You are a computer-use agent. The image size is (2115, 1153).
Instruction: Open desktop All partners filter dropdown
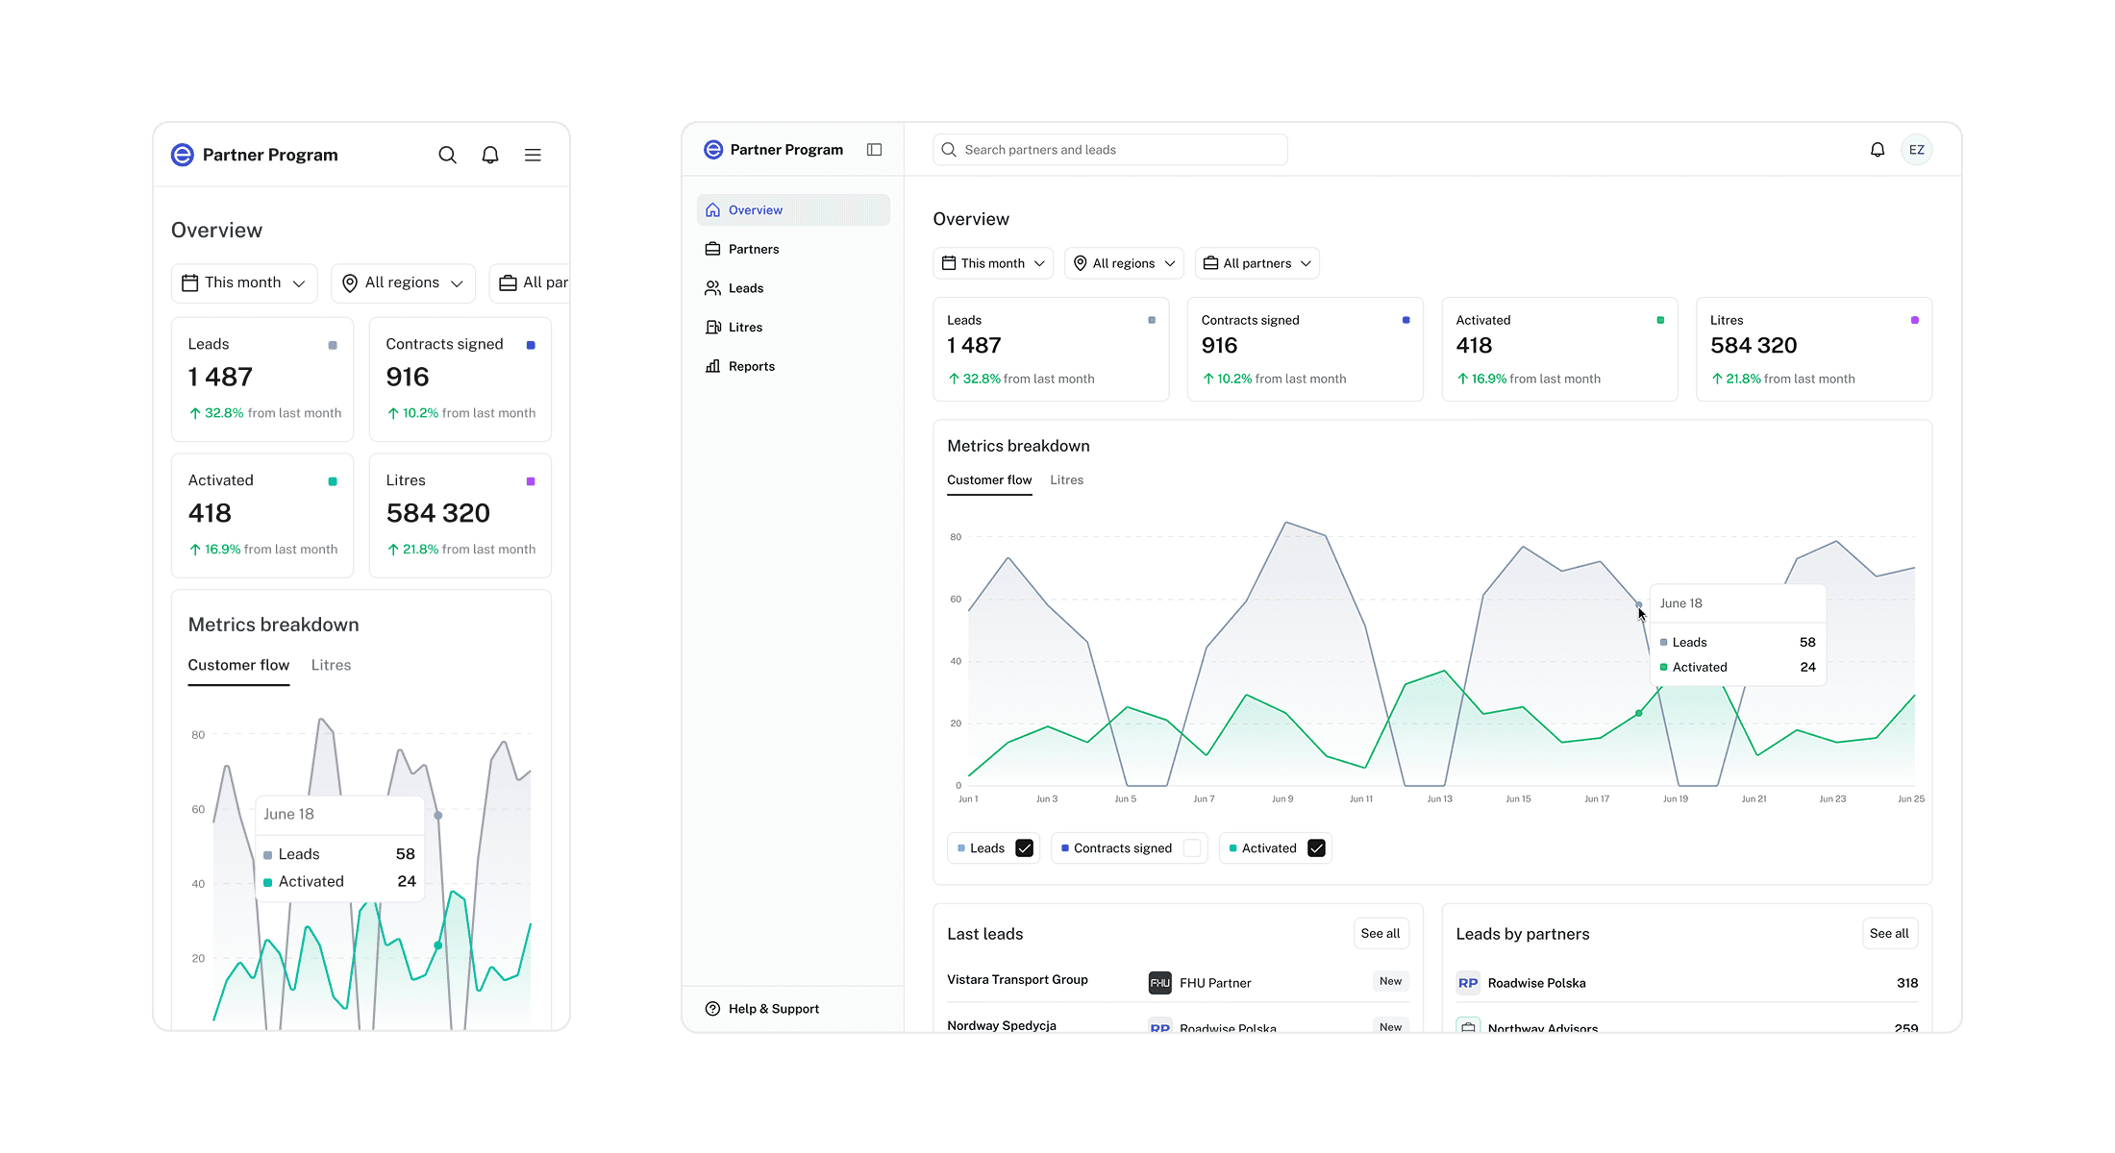point(1257,263)
